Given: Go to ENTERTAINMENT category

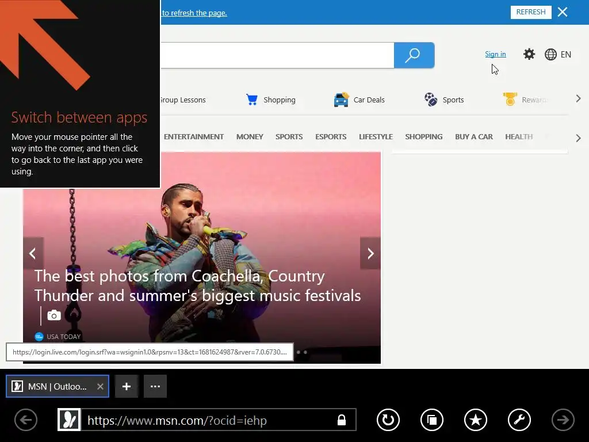Looking at the screenshot, I should [193, 137].
